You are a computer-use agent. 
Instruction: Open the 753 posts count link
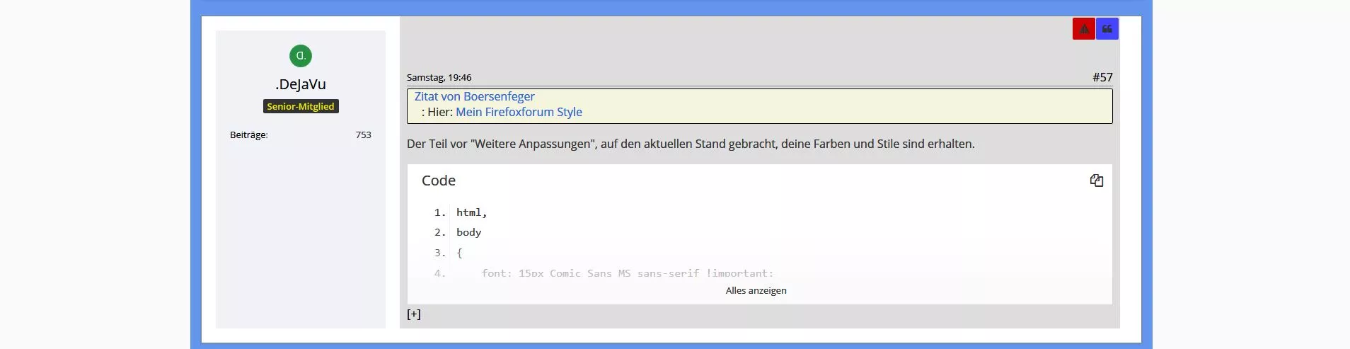(x=364, y=135)
